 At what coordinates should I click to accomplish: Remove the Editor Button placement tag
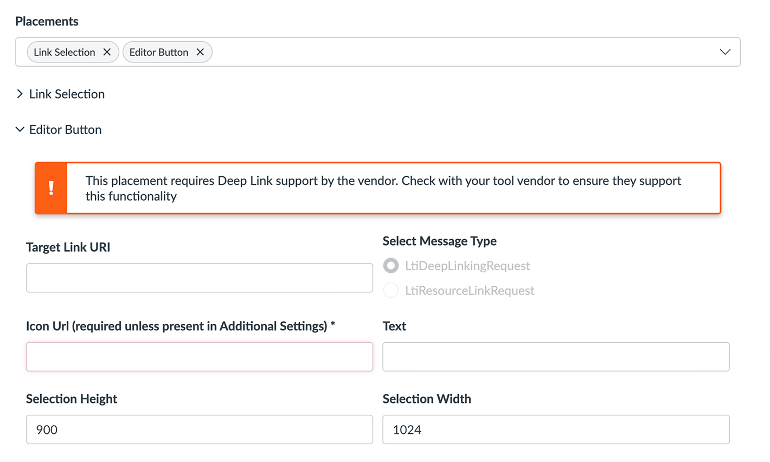coord(200,52)
